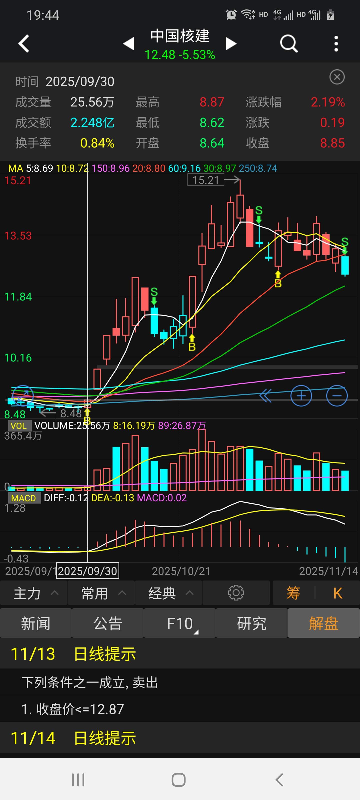Expand the 经典 indicator menu
Viewport: 360px width, 800px height.
(x=169, y=593)
